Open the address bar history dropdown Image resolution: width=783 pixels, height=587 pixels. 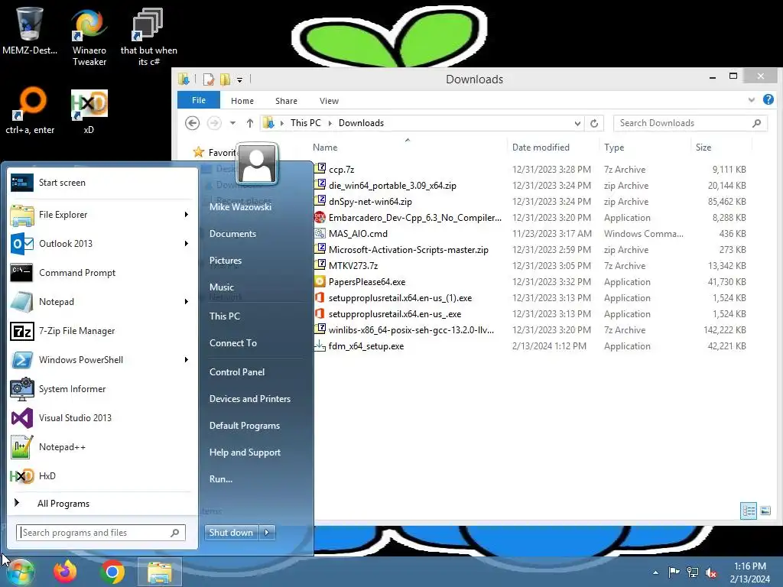[x=577, y=123]
